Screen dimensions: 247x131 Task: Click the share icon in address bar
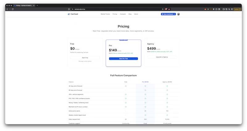[163, 9]
